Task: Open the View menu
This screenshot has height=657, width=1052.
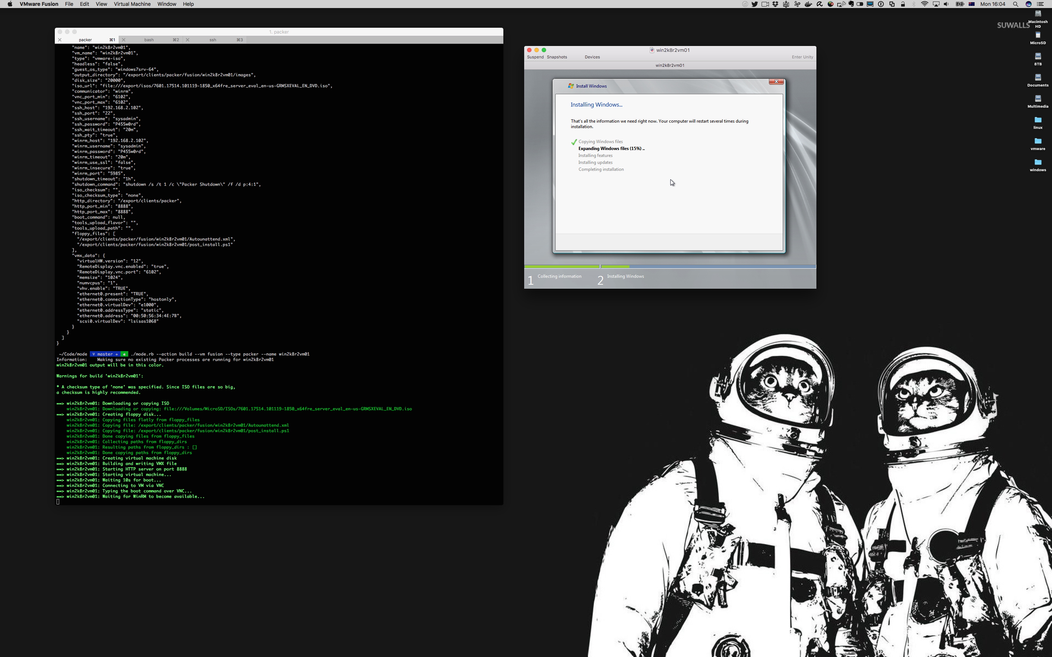Action: click(101, 4)
